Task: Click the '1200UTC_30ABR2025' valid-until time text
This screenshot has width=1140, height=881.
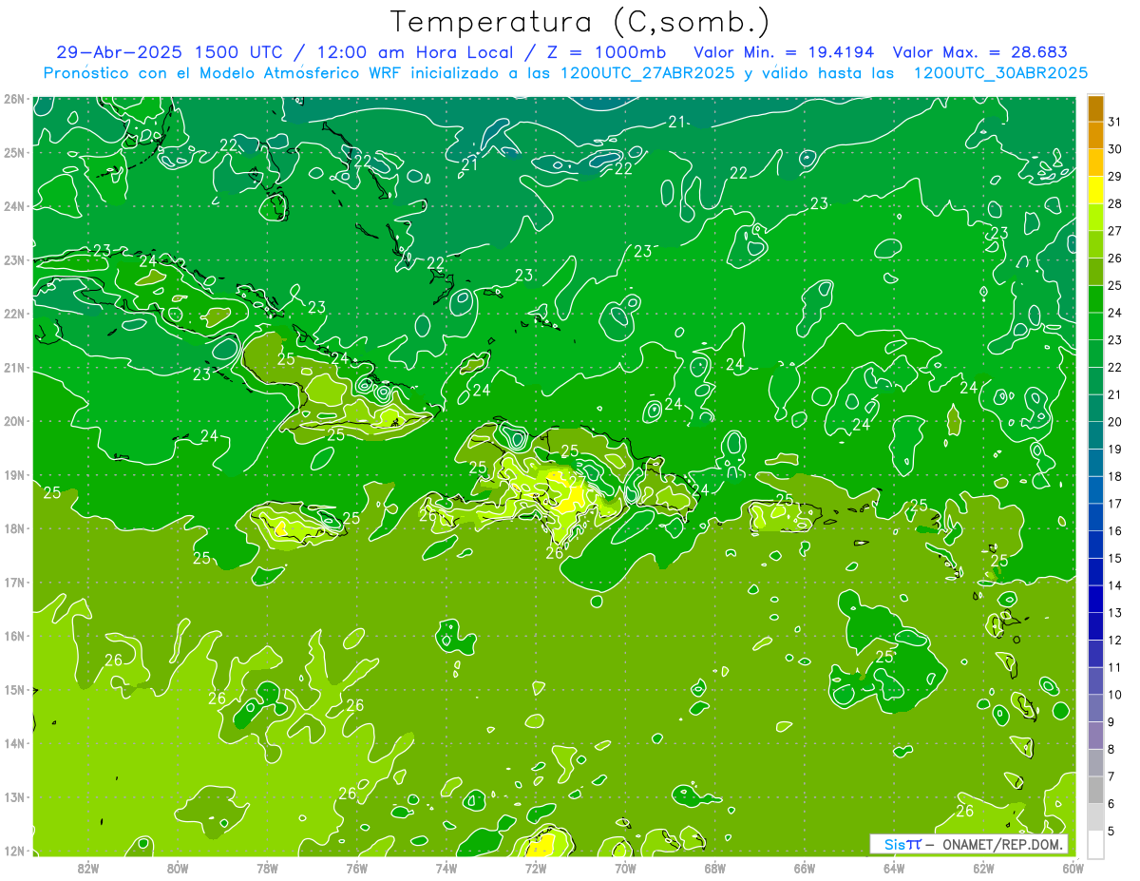Action: coord(1000,72)
